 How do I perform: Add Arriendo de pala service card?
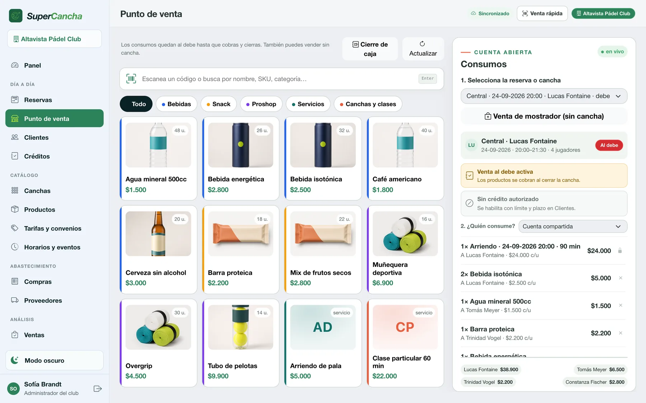coord(323,343)
